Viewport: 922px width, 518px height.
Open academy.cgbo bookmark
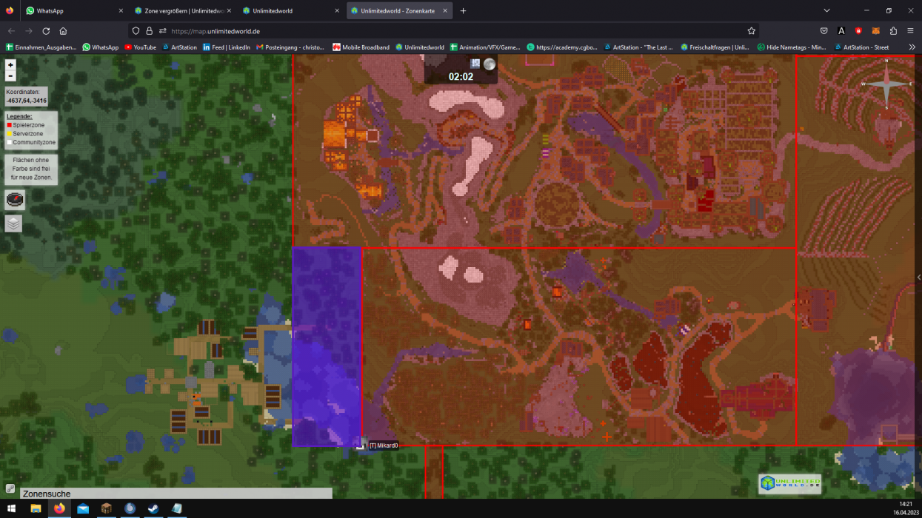tap(562, 47)
